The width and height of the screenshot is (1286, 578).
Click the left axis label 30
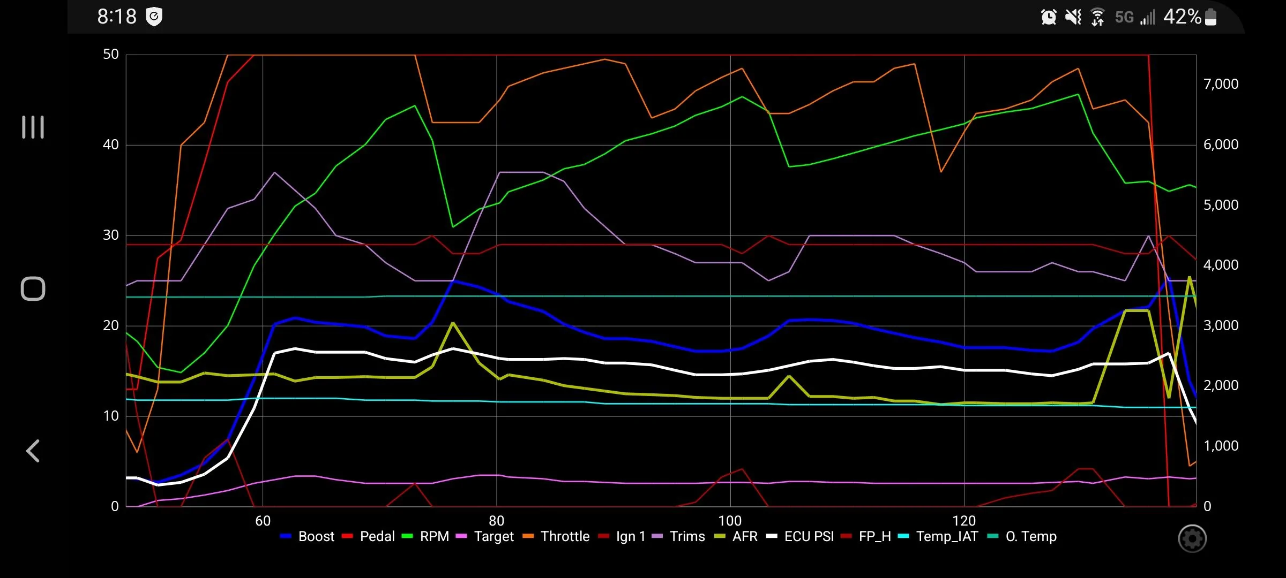(x=111, y=235)
